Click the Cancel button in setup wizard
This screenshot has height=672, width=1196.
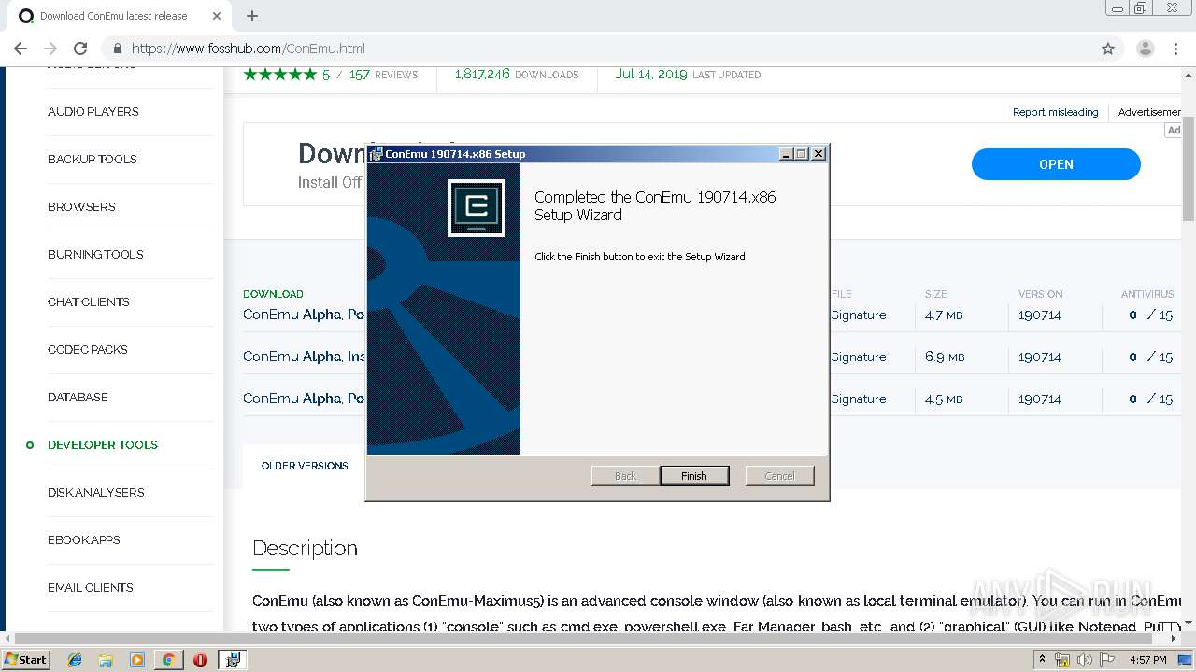pos(779,476)
